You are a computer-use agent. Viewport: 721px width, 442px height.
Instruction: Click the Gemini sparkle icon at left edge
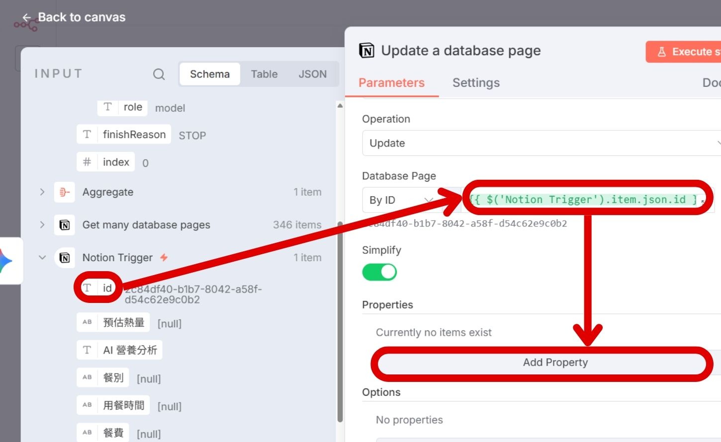coord(5,261)
